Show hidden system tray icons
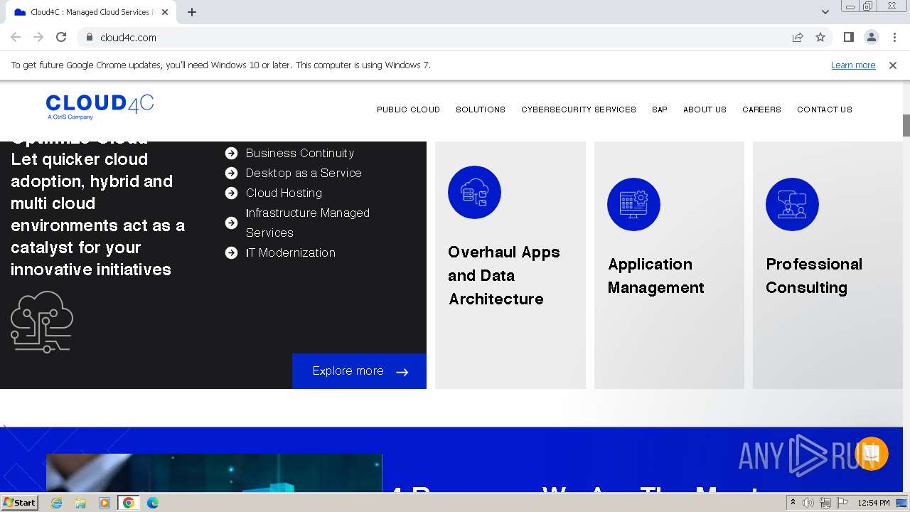The image size is (910, 512). (793, 502)
